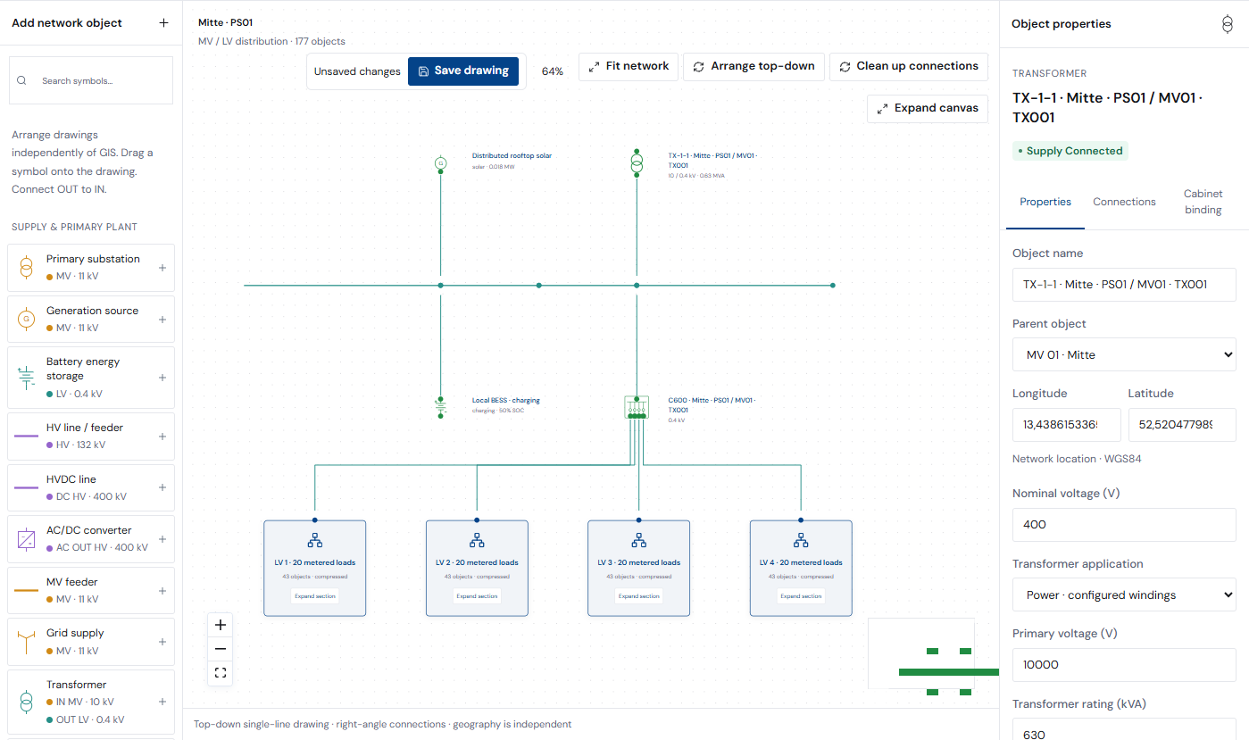Select the rooftop solar generator node
The image size is (1249, 740).
440,162
